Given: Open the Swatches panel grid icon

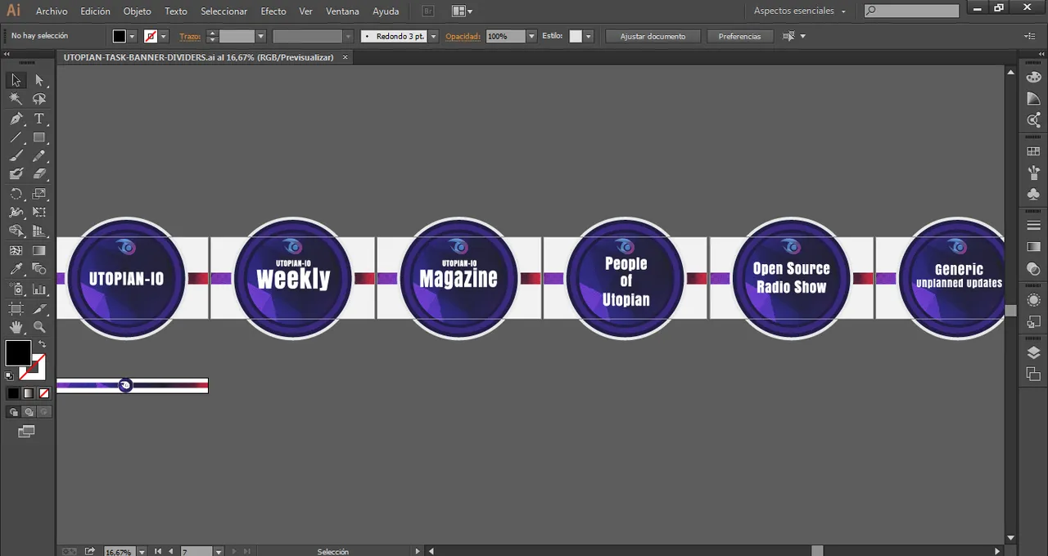Looking at the screenshot, I should point(1033,151).
